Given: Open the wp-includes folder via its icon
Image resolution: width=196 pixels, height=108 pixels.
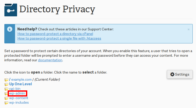Looking at the screenshot, I should coord(6,103).
